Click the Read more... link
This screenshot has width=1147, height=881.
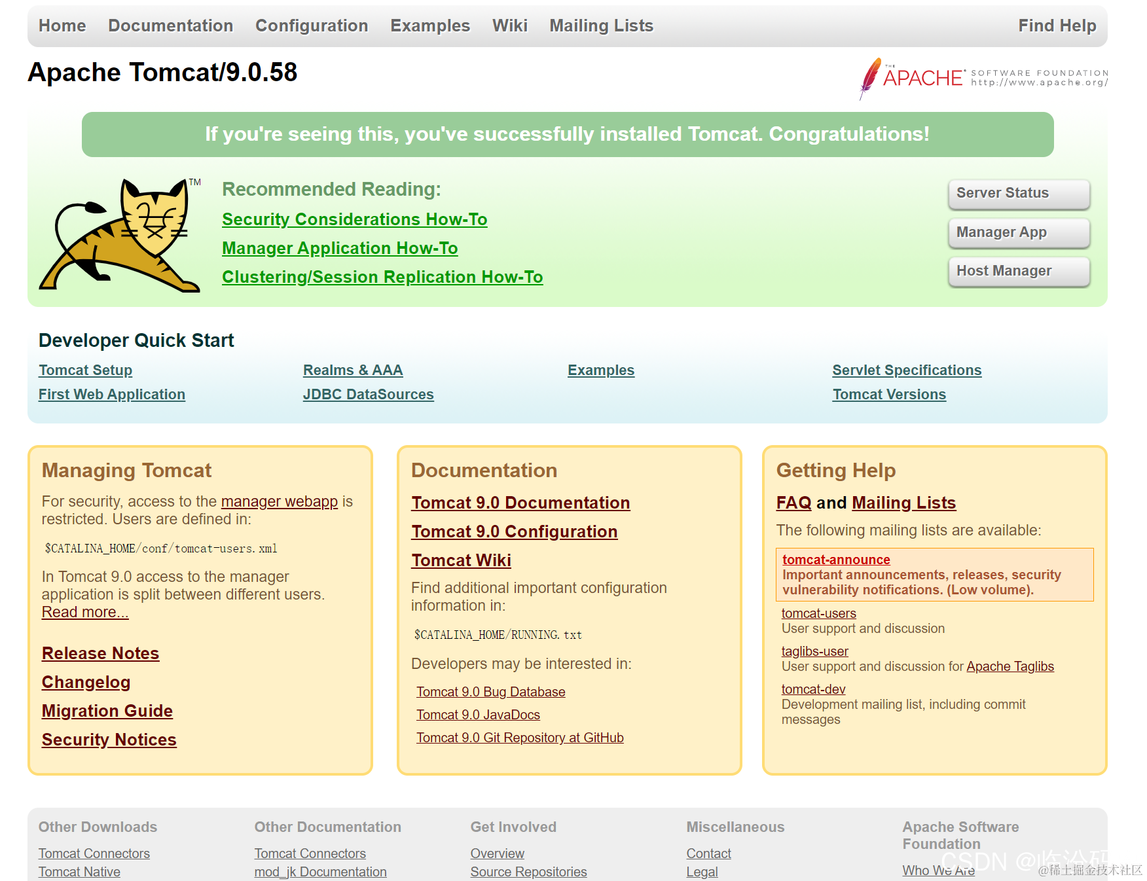[x=85, y=612]
